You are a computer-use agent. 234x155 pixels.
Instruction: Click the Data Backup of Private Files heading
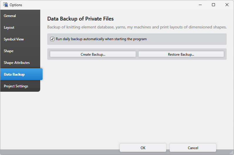pos(80,19)
